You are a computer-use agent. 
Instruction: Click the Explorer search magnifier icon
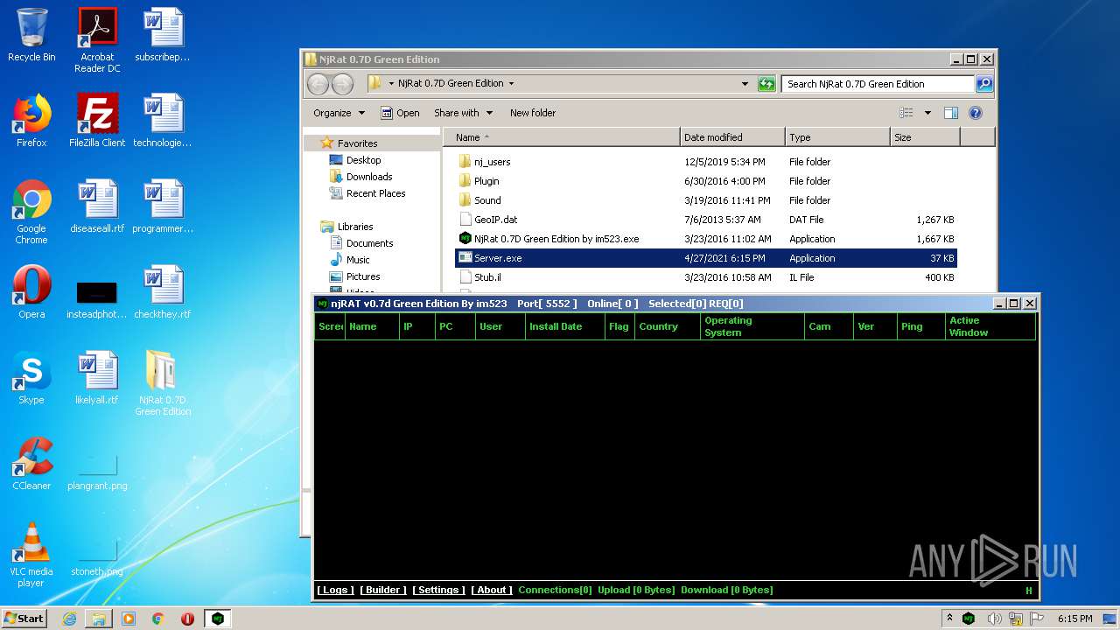pyautogui.click(x=984, y=84)
